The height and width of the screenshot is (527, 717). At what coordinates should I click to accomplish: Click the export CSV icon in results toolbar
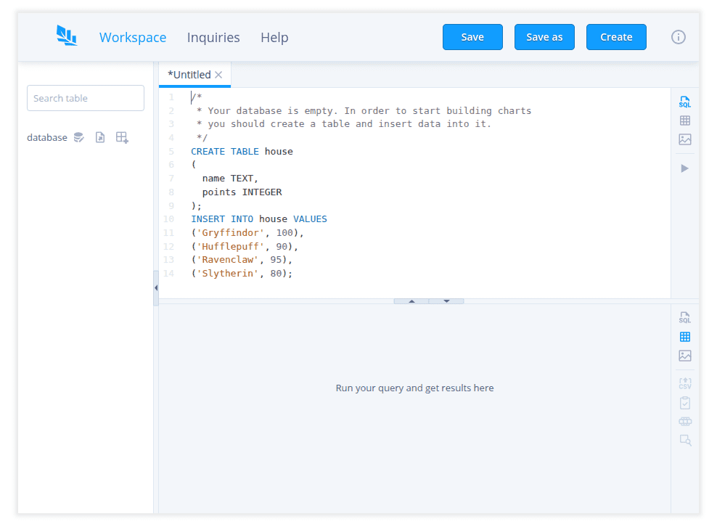point(684,383)
